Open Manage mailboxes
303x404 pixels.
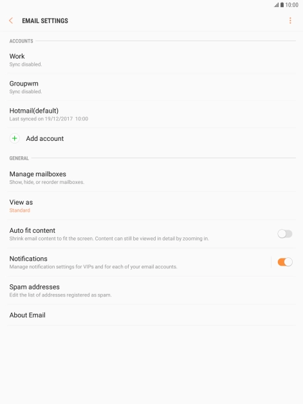pyautogui.click(x=152, y=178)
